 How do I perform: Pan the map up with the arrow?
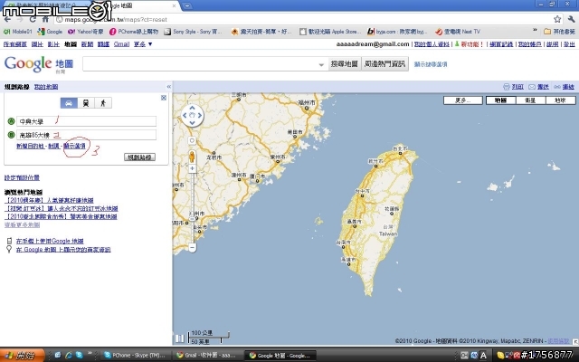(x=192, y=108)
